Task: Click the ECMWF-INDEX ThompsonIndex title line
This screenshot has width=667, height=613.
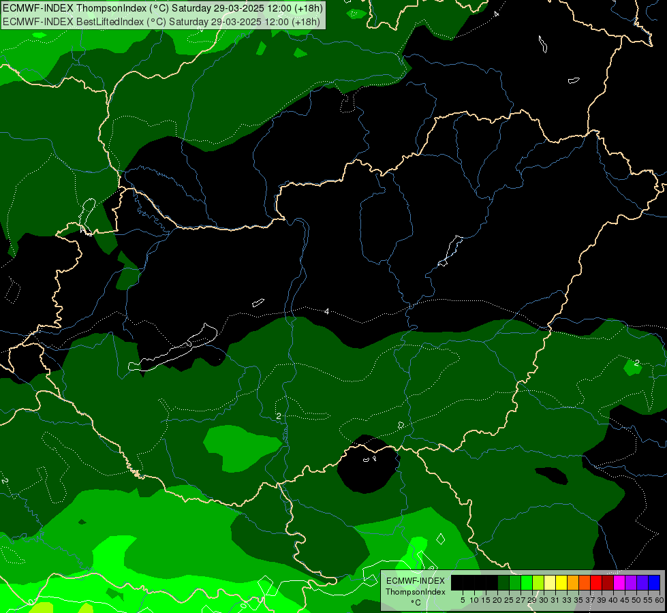Action: (x=163, y=8)
